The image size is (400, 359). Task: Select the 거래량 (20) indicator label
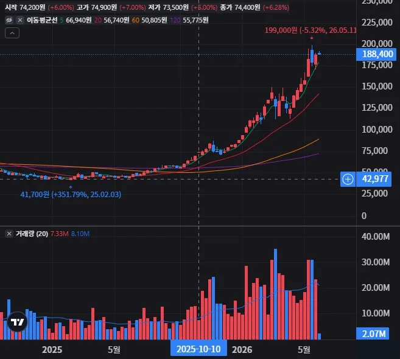pos(32,234)
